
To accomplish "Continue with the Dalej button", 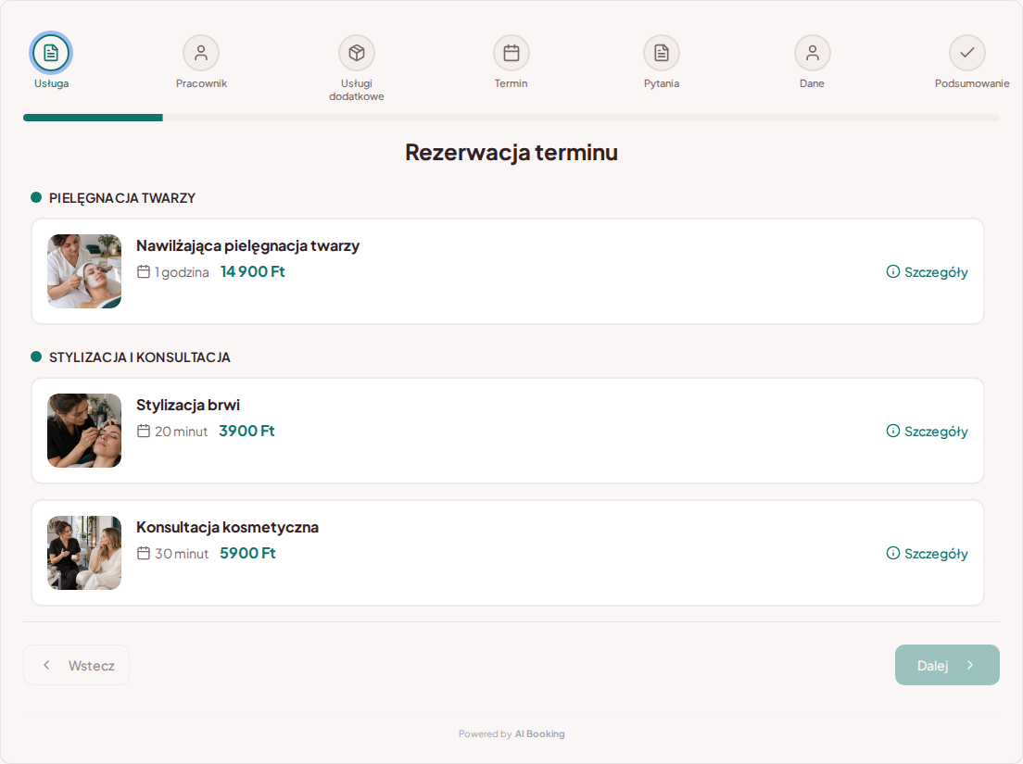I will [x=947, y=665].
